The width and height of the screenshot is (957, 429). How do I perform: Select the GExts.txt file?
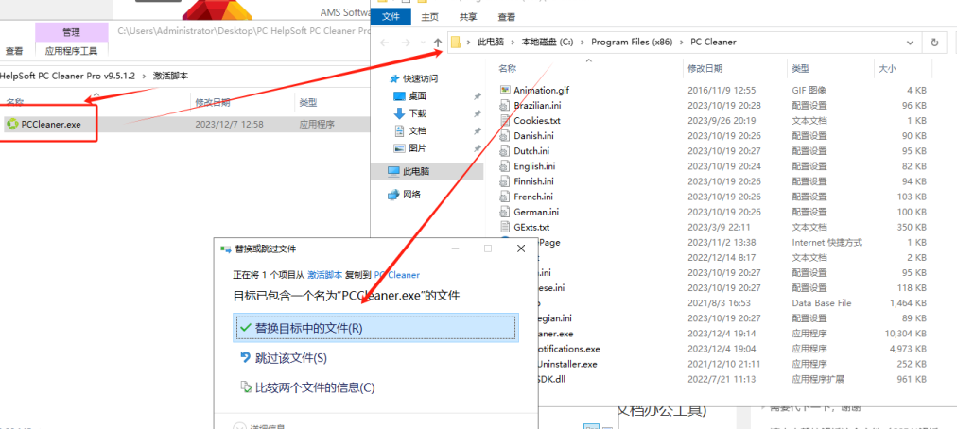(531, 227)
